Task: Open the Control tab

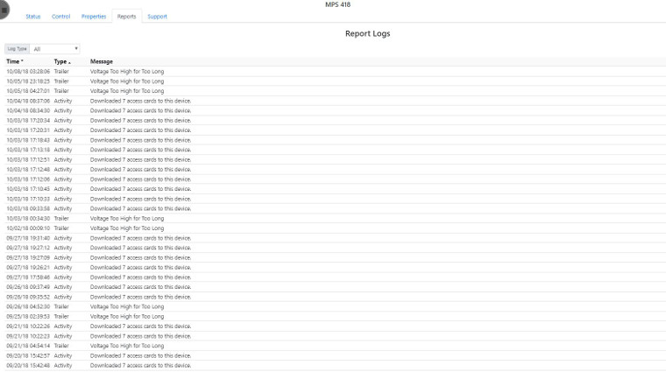Action: pyautogui.click(x=60, y=17)
